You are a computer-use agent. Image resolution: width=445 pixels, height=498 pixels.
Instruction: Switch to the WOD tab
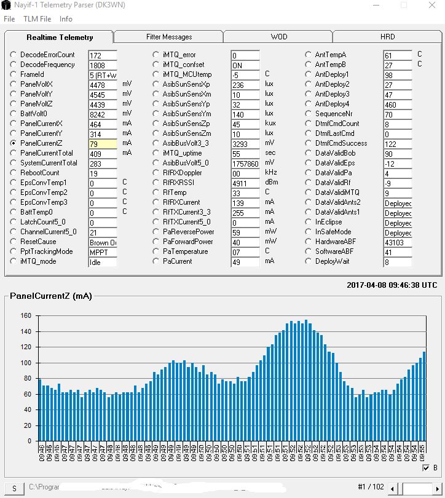(x=278, y=37)
